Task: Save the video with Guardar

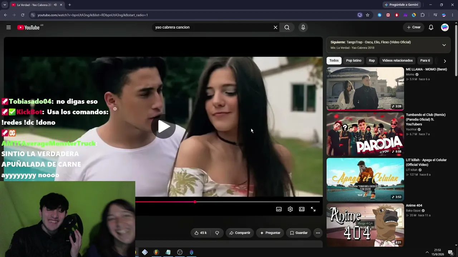Action: click(299, 233)
